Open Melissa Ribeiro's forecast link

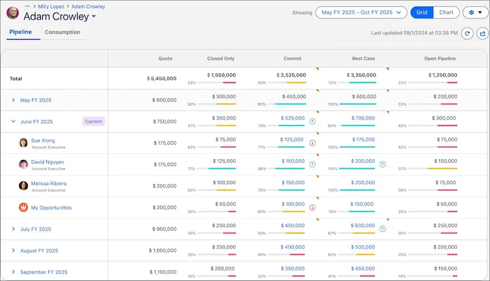coord(48,184)
